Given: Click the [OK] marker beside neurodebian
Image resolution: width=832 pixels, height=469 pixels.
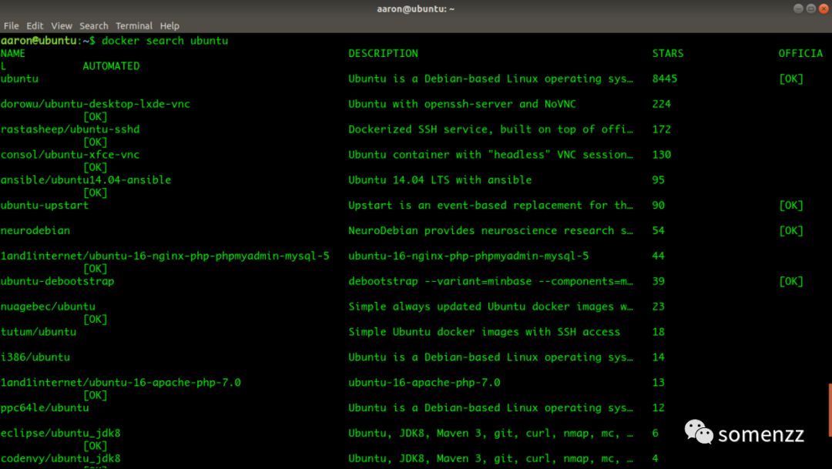Looking at the screenshot, I should 790,229.
